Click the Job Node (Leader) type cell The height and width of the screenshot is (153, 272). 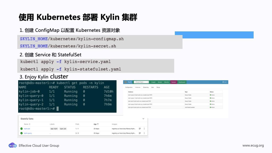point(190,107)
